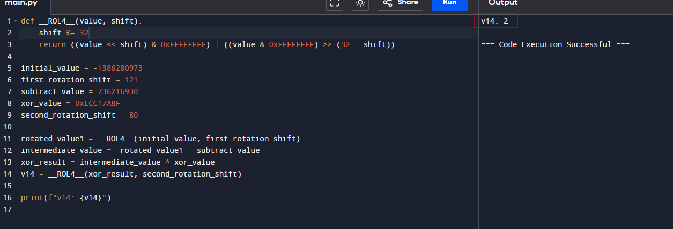Click the v14: 2 output result
The image size is (673, 229).
(x=494, y=21)
